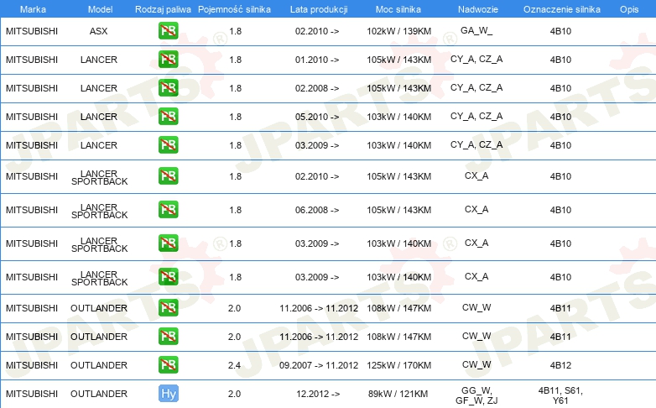Viewport: 656px width, 408px height.
Task: Click the petrol icon for Lancer 05.2010
Action: [x=168, y=116]
